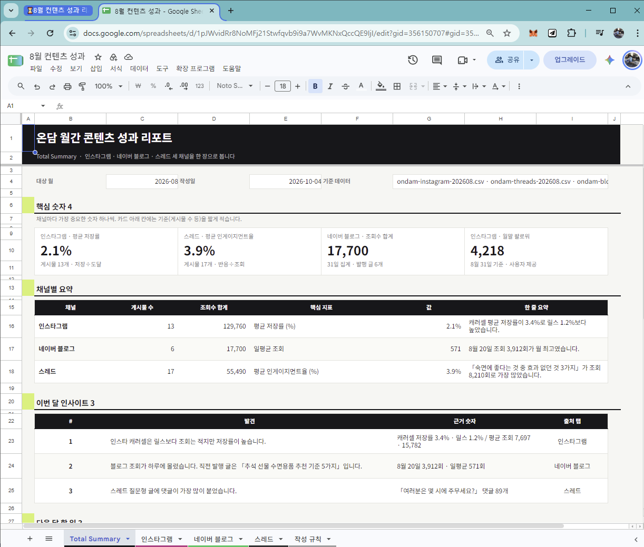This screenshot has width=644, height=547.
Task: Format as percent
Action: click(x=153, y=86)
